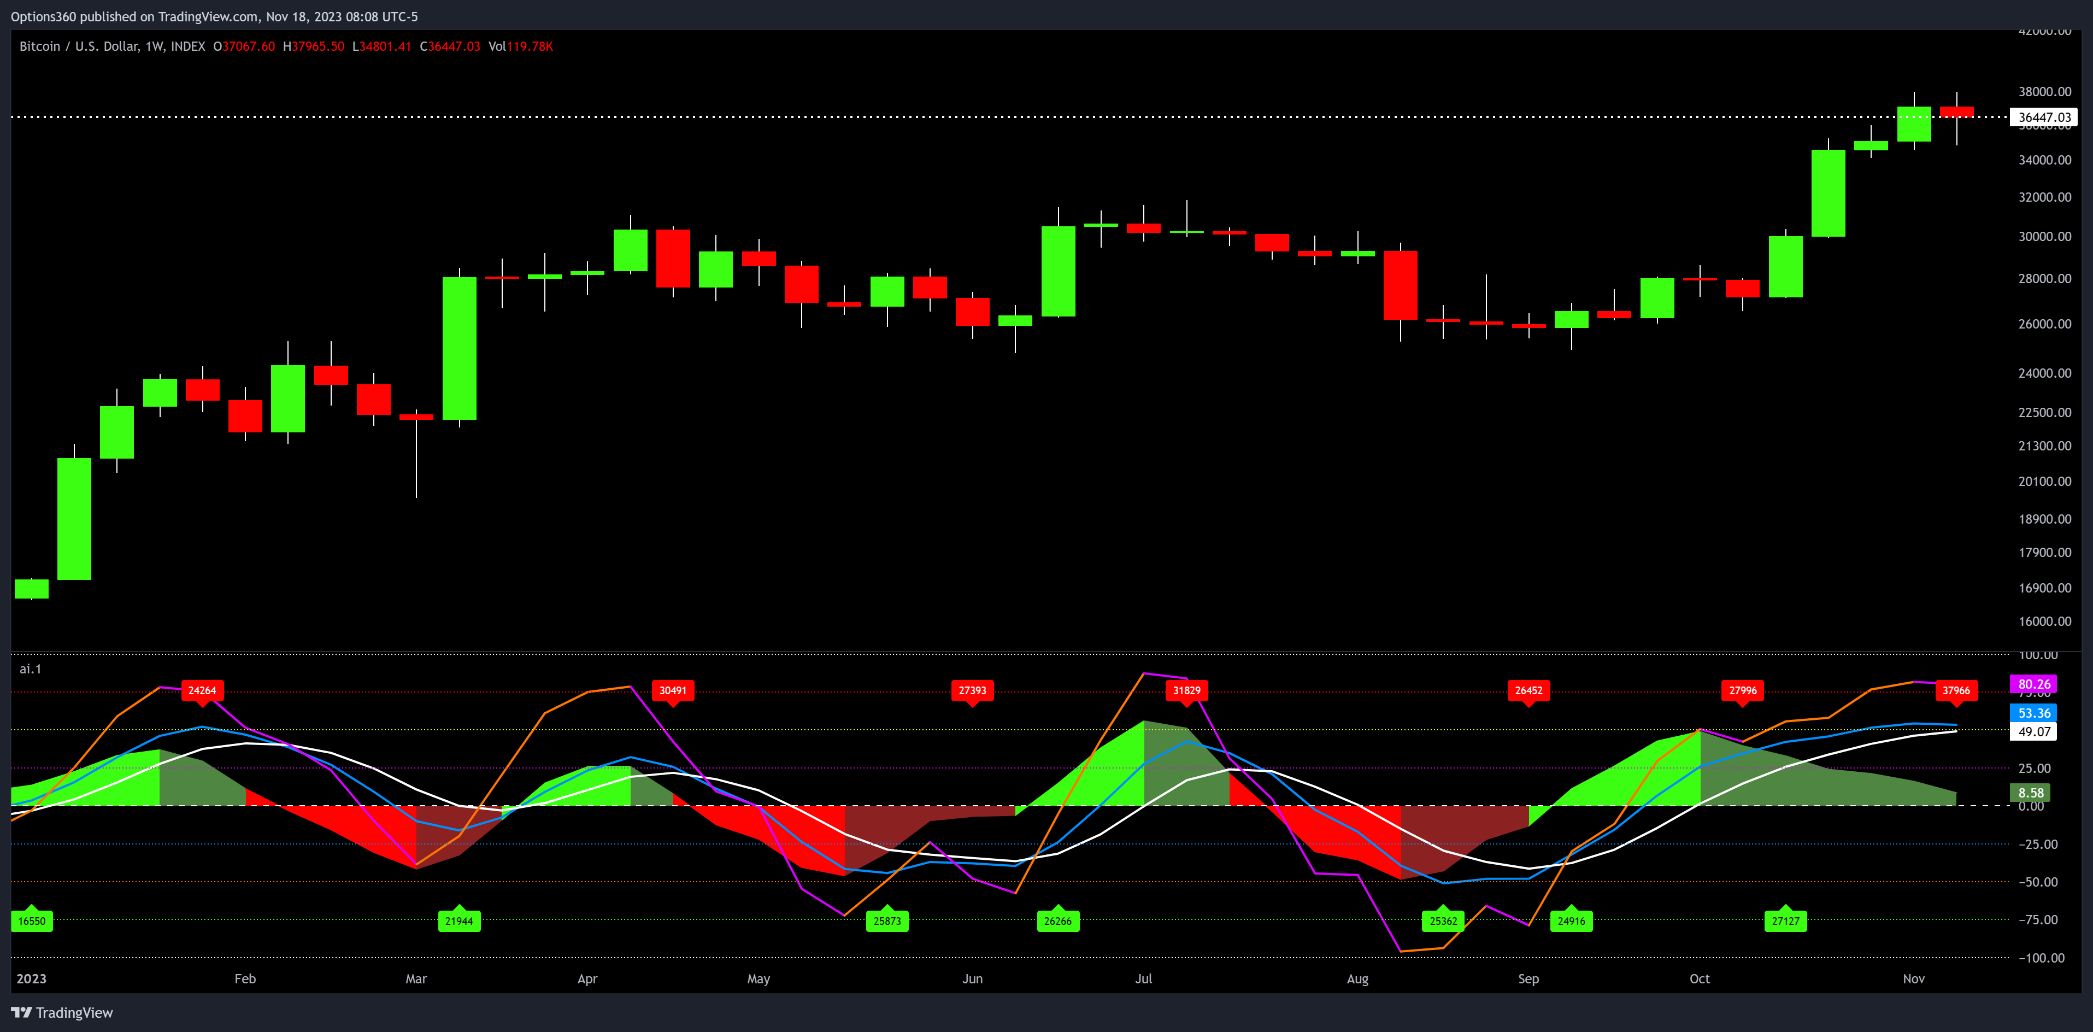Click the red 31829 signal label

click(x=1187, y=691)
